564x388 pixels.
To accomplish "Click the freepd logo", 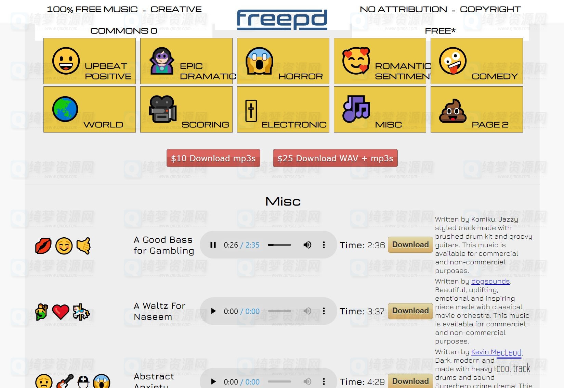I will [x=282, y=19].
